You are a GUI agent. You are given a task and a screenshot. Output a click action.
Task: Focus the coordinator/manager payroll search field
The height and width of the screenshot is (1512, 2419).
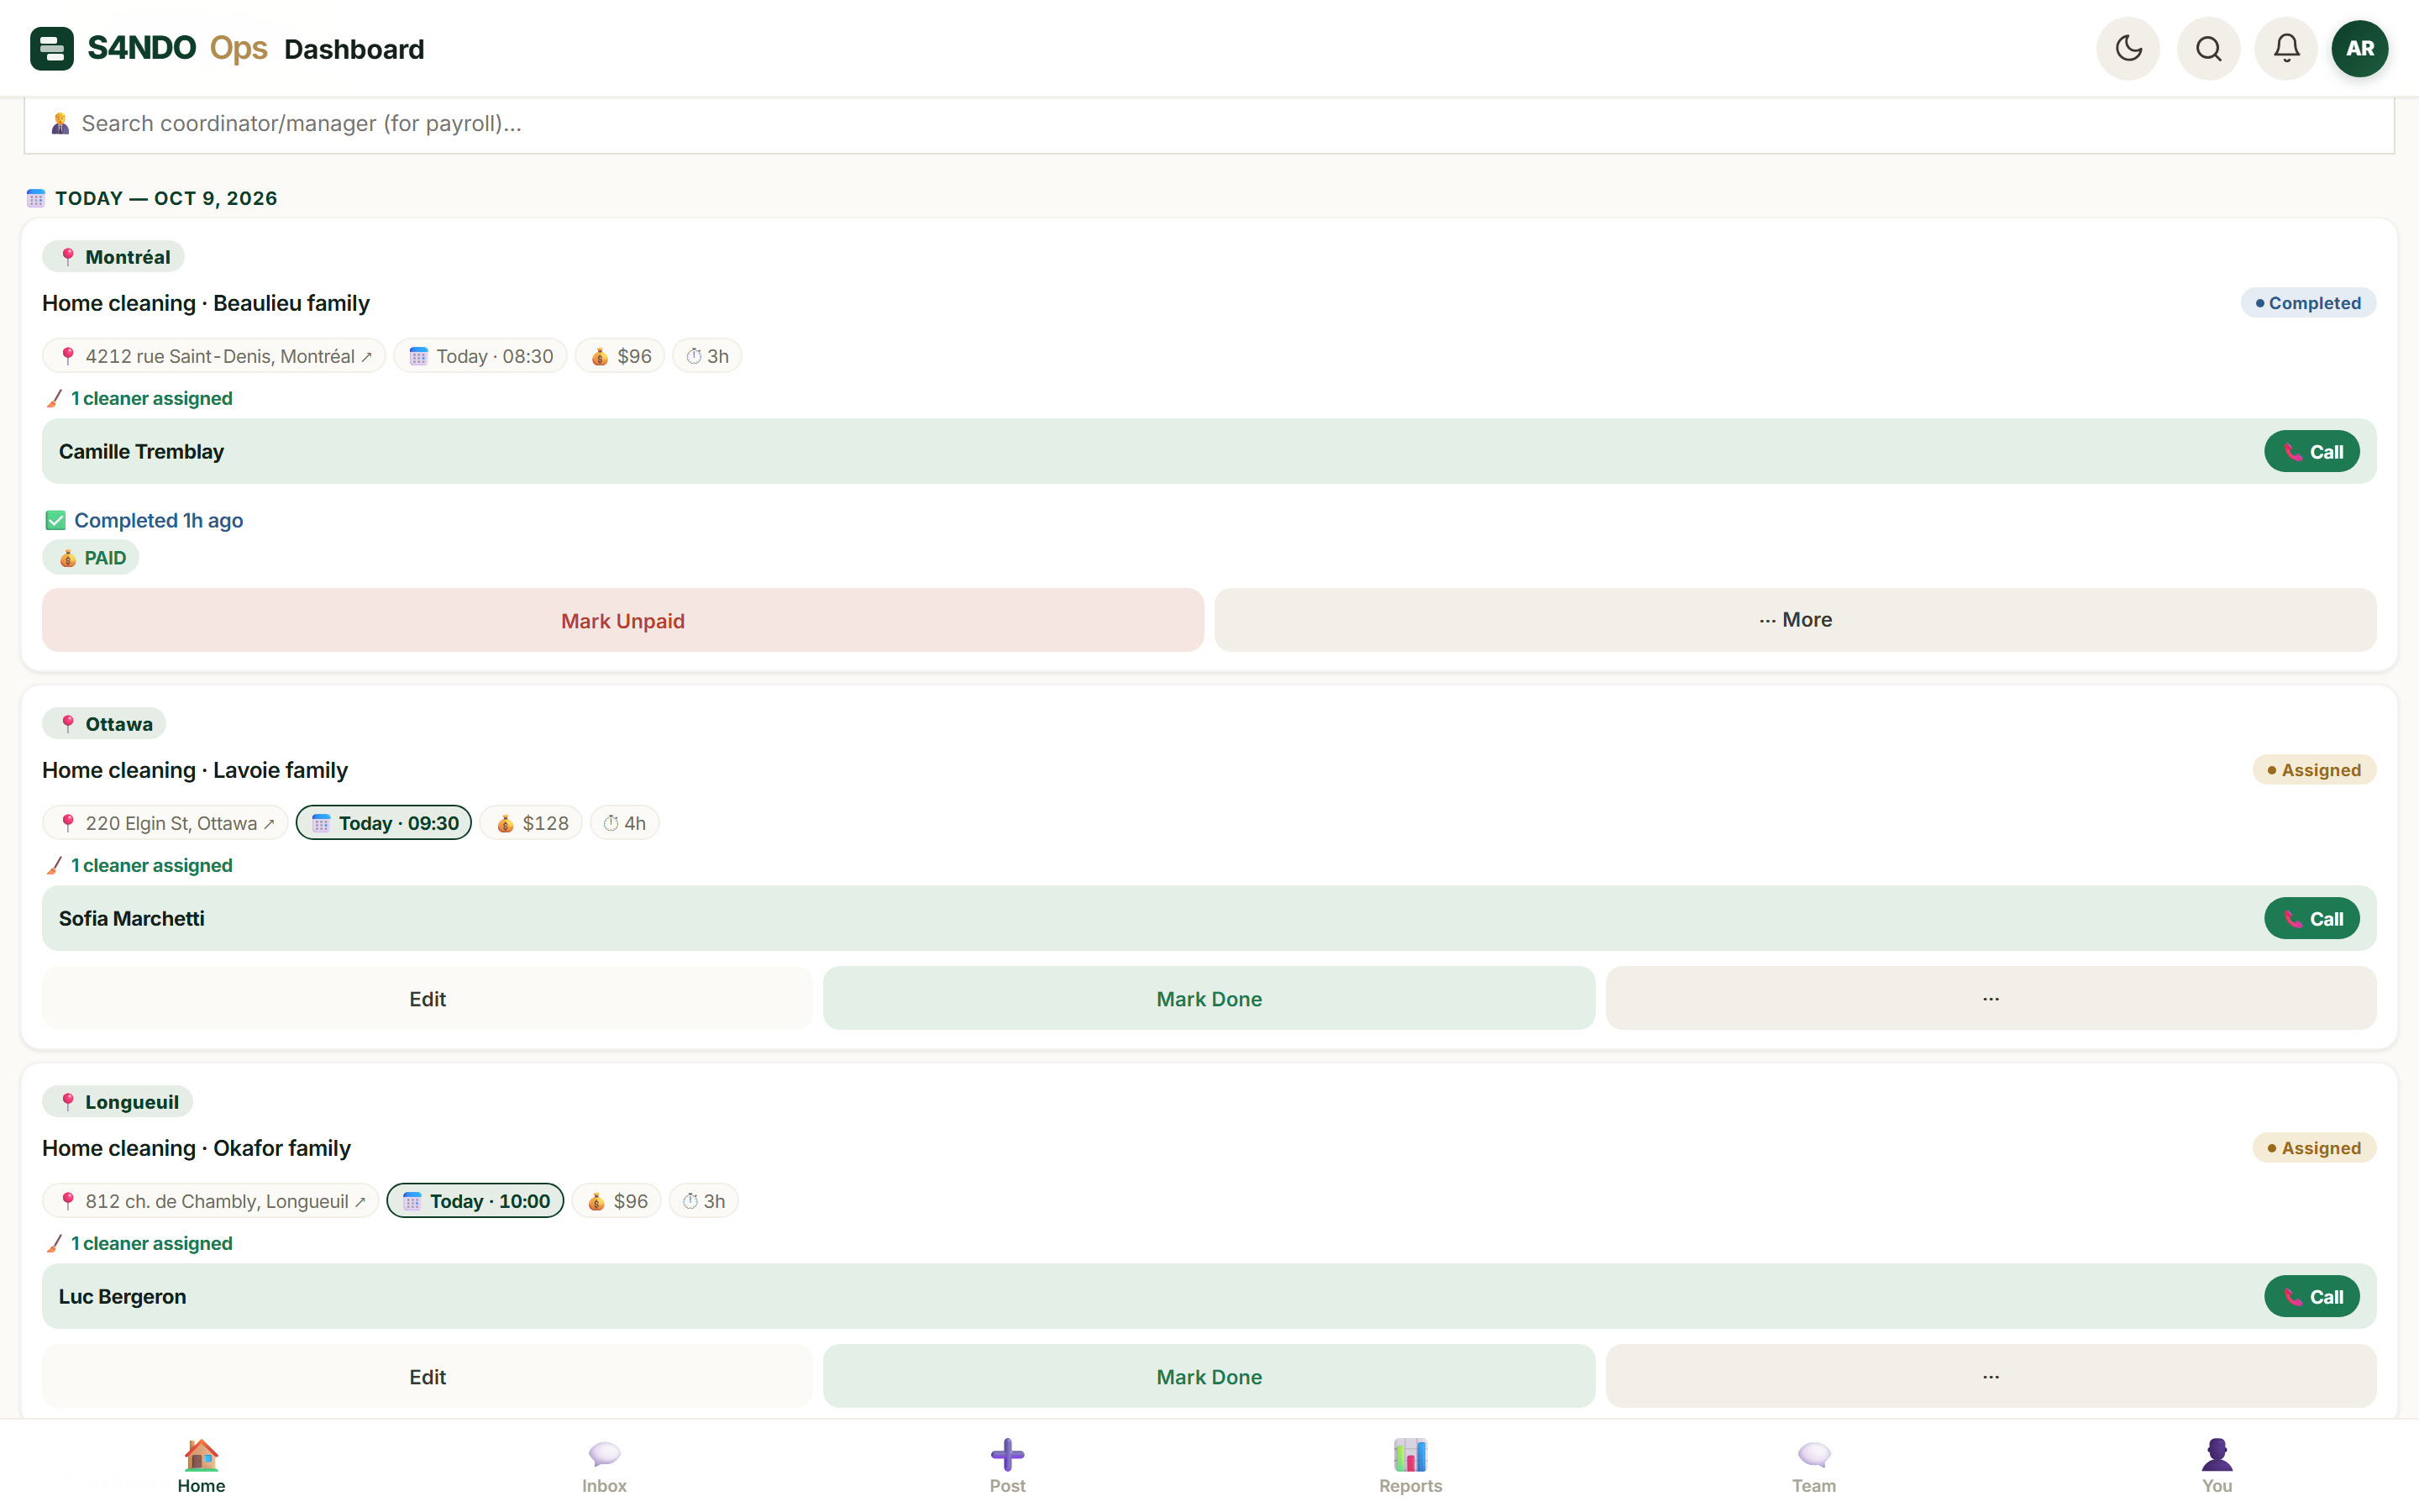point(1209,124)
